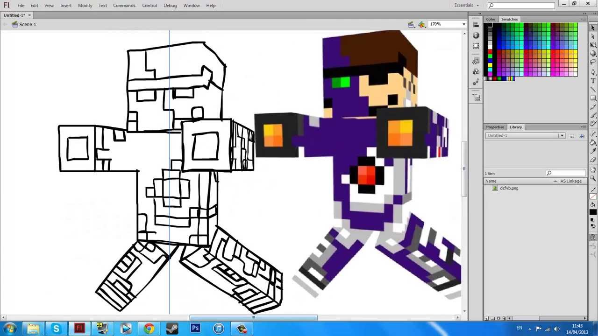The image size is (598, 336).
Task: Select the Line tool
Action: 593,90
